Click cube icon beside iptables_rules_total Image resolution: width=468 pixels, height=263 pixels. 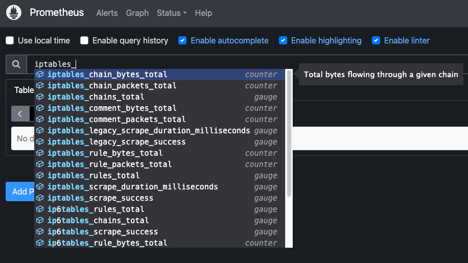click(x=40, y=175)
